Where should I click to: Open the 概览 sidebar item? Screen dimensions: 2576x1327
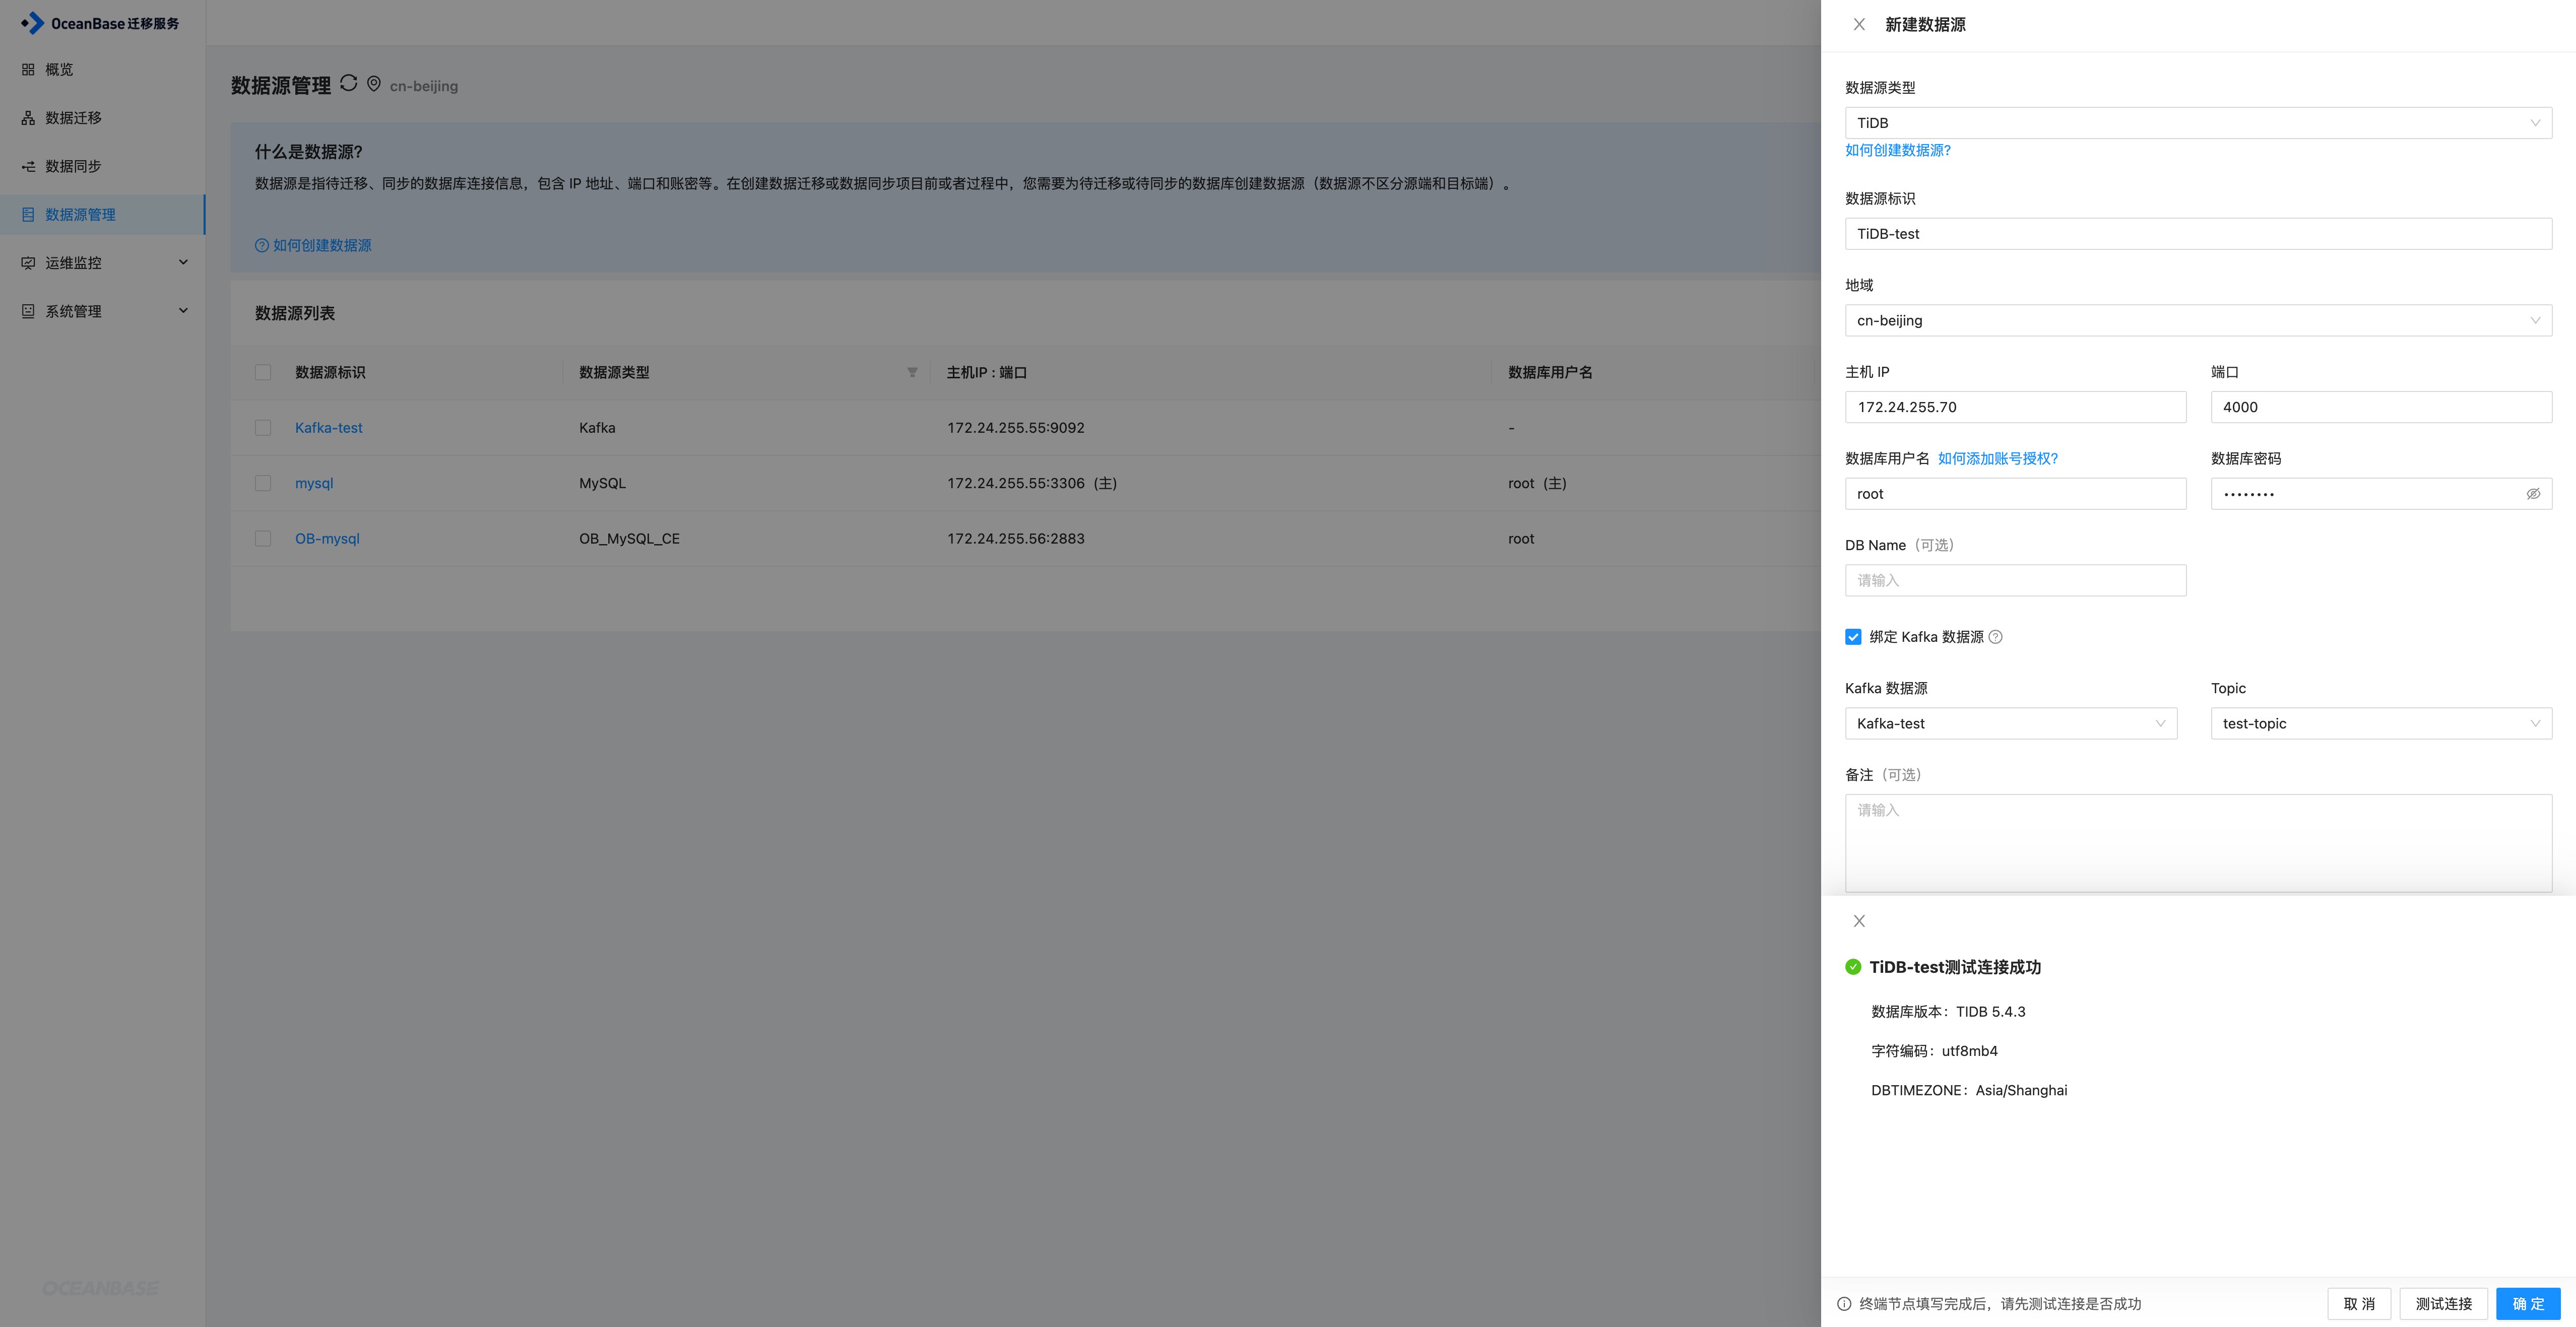[59, 69]
